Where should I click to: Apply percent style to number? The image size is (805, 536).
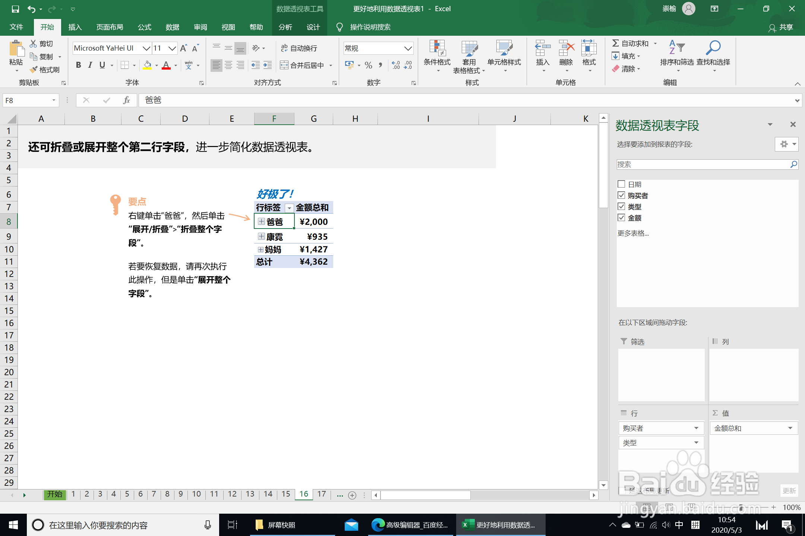tap(368, 65)
